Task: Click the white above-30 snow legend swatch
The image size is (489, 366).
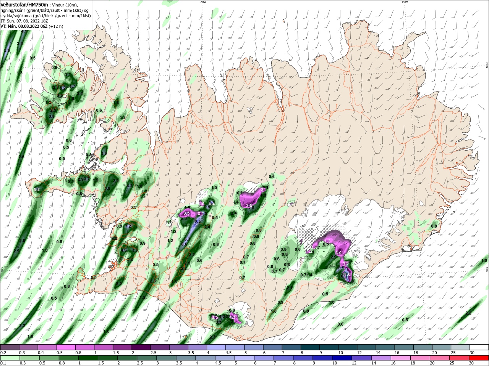Action: [478, 347]
